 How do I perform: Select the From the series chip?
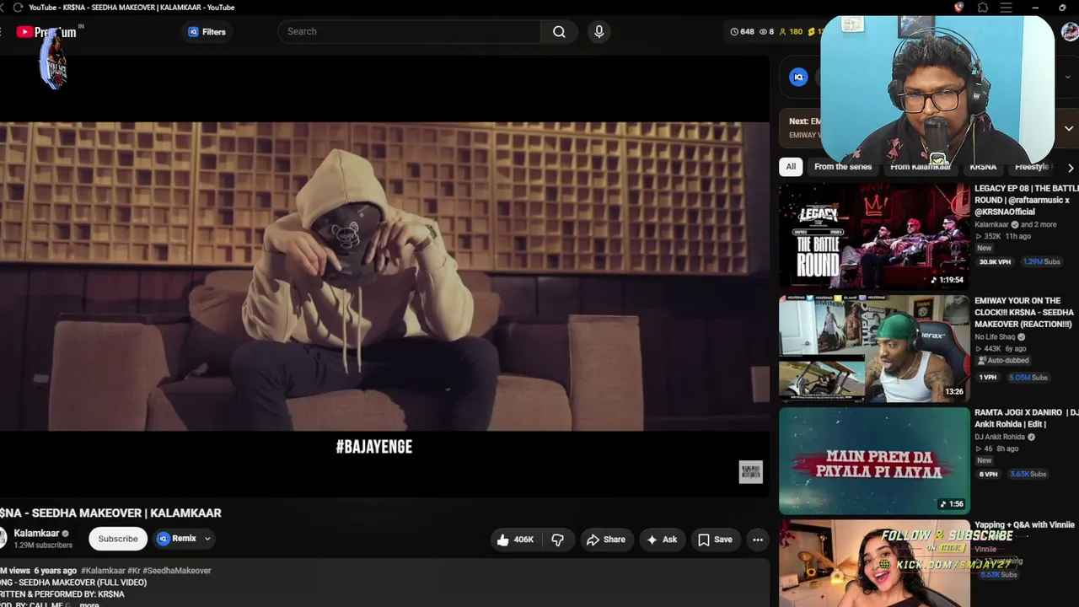click(843, 166)
